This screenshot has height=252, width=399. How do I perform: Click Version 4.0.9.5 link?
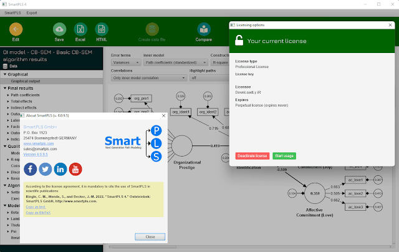tap(36, 154)
